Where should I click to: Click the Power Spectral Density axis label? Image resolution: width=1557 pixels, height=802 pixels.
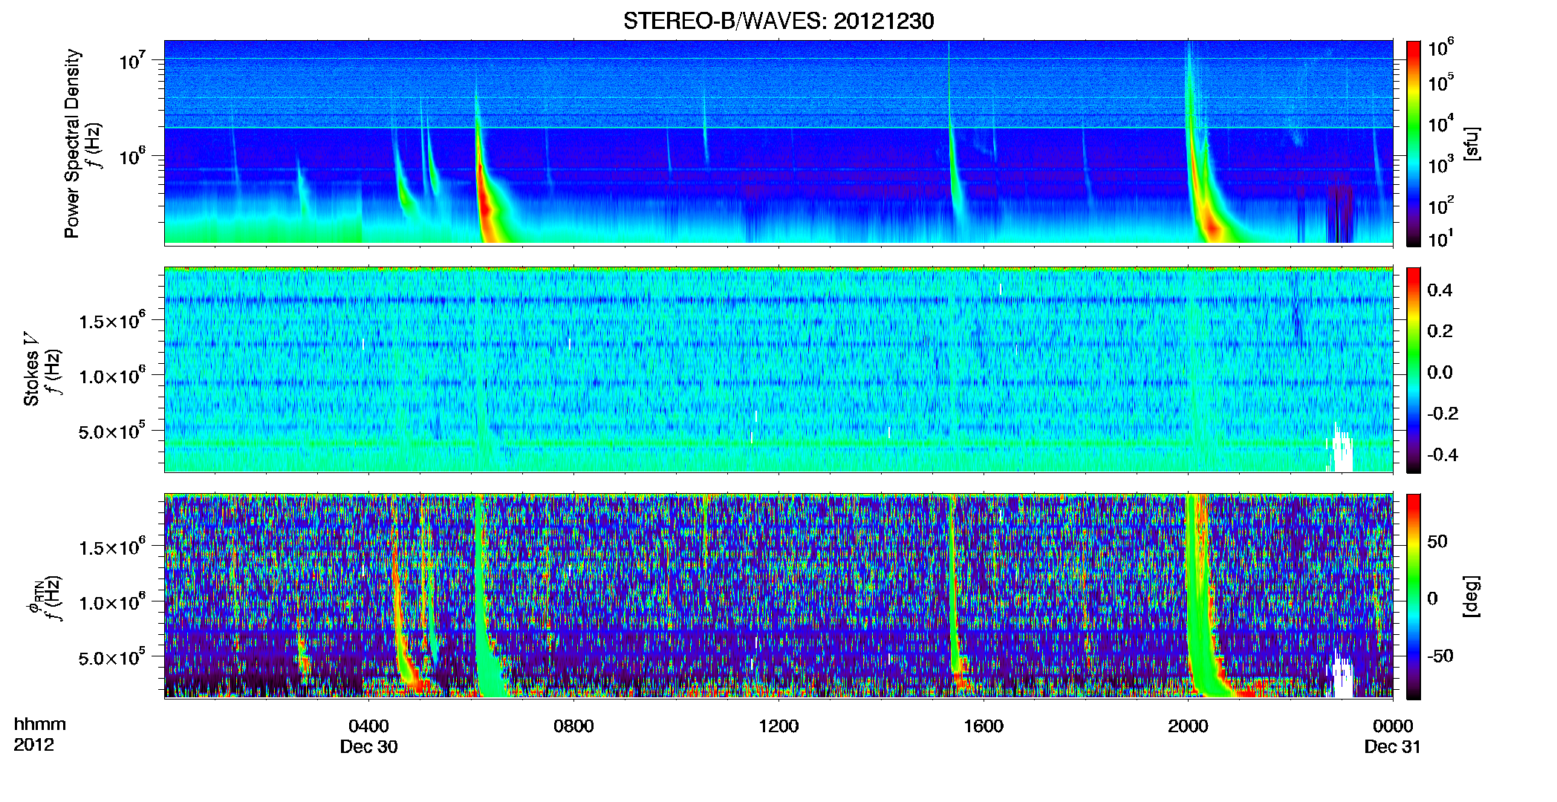[x=72, y=143]
